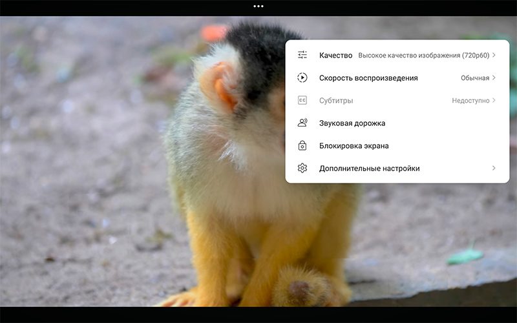The image size is (517, 323).
Task: Expand the Качество chevron arrow
Action: point(494,56)
